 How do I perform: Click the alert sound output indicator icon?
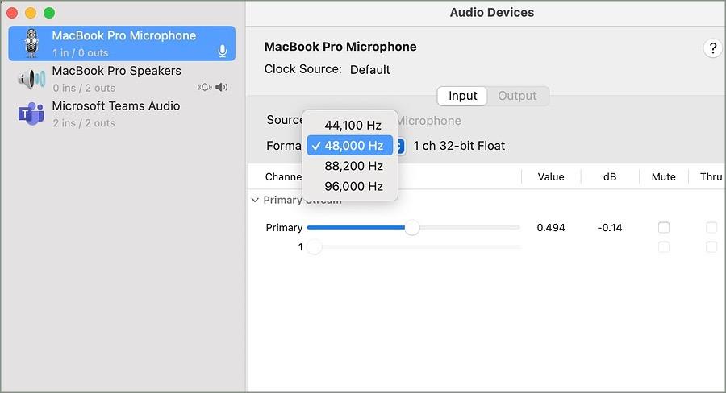click(x=205, y=87)
